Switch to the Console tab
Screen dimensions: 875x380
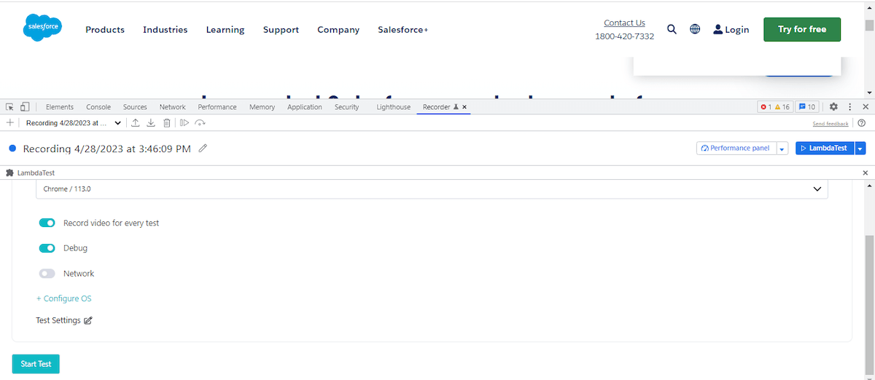[x=98, y=107]
